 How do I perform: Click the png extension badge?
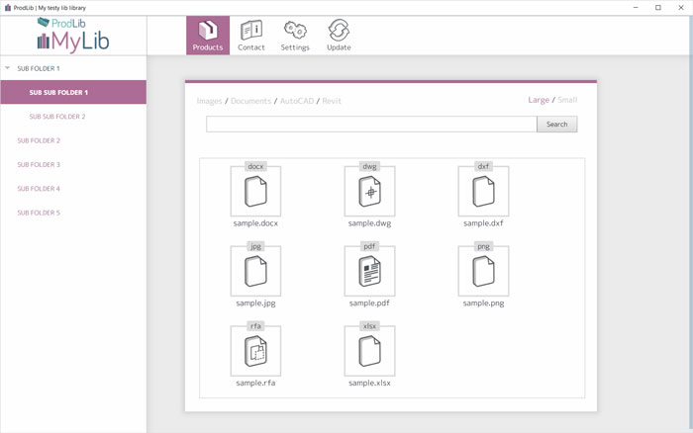[483, 246]
